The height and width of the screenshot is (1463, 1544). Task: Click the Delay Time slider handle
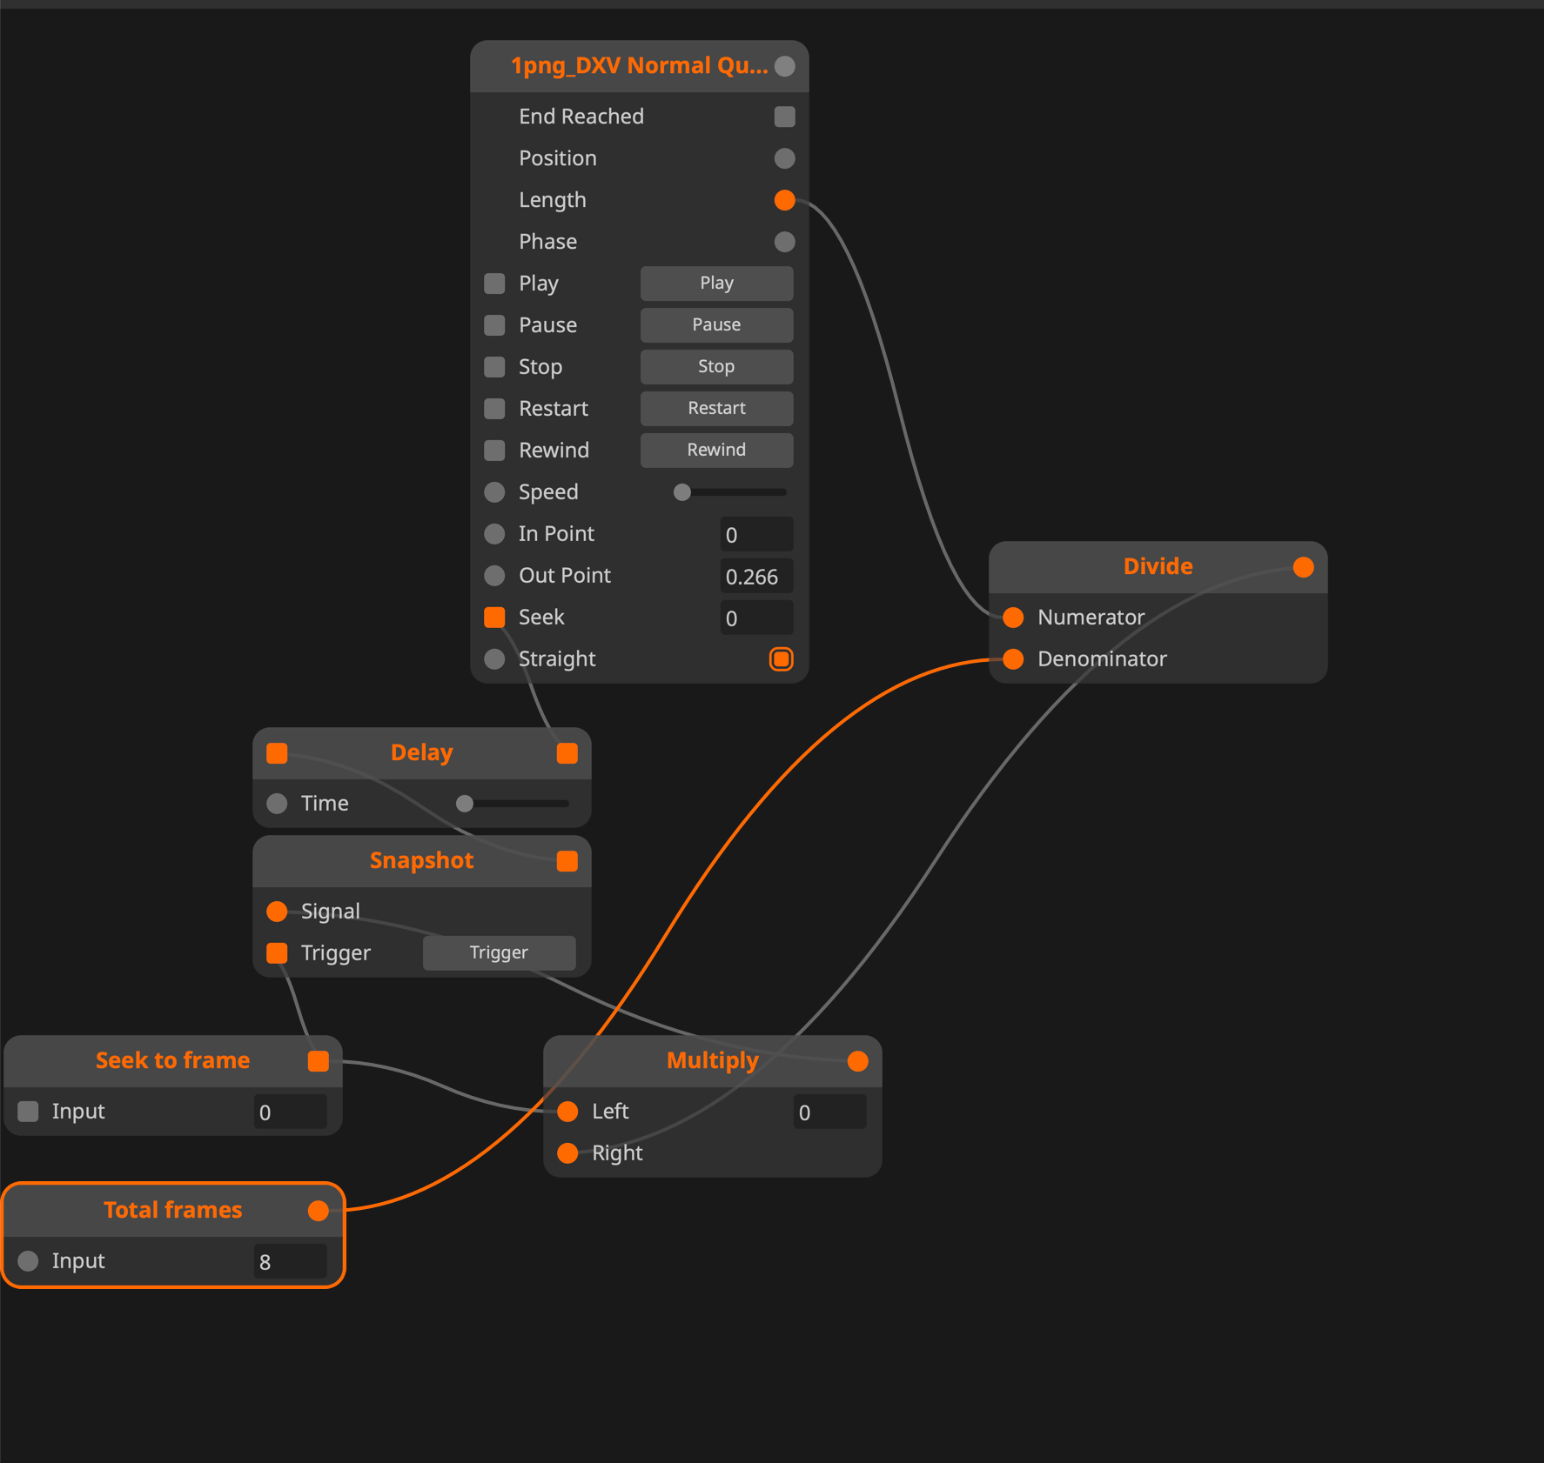(465, 804)
